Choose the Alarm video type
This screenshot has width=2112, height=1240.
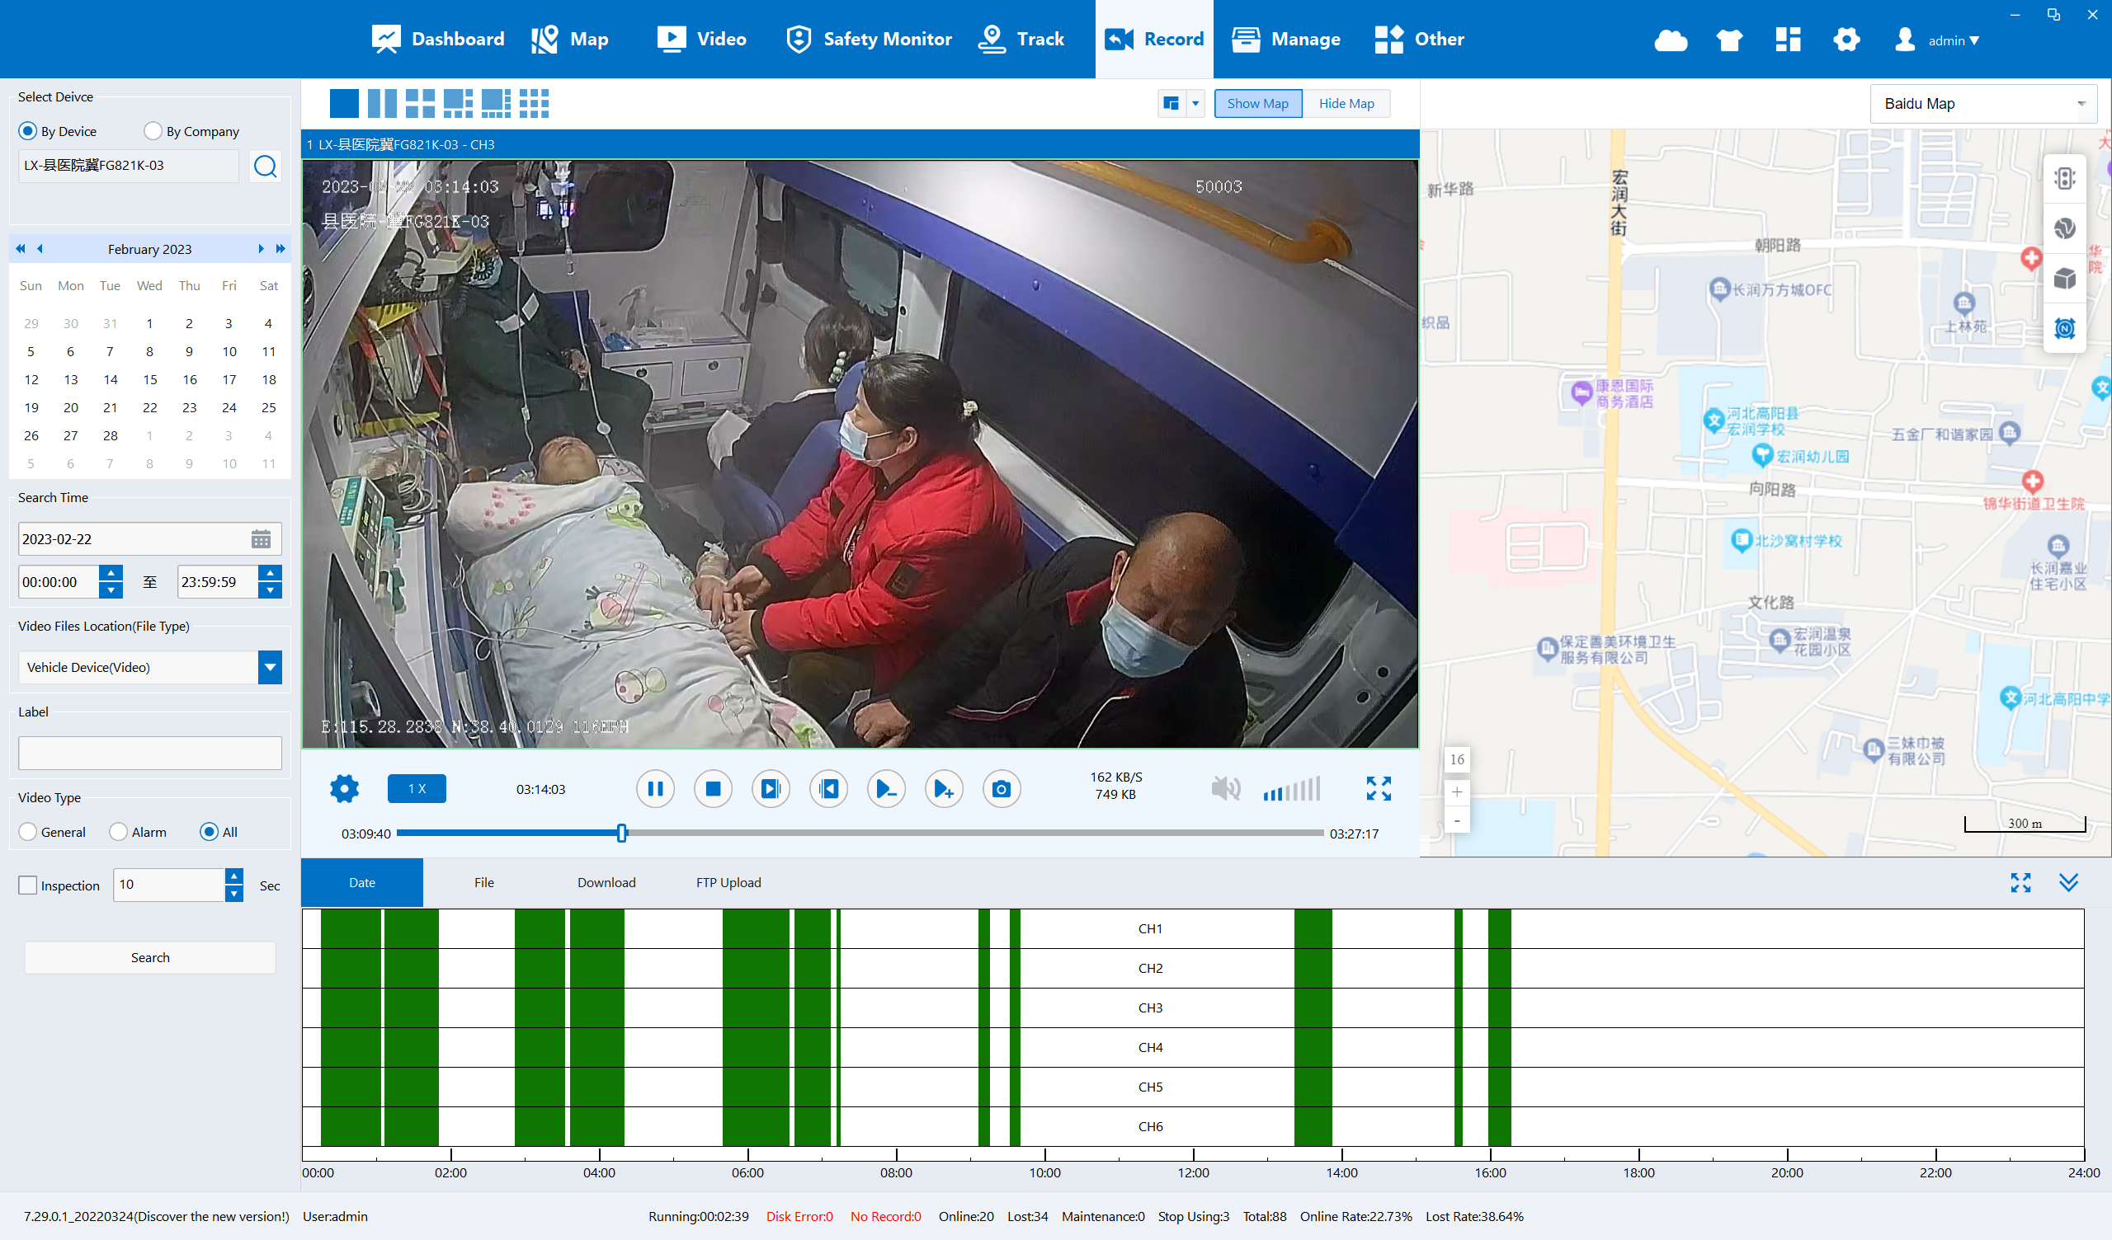click(x=118, y=831)
